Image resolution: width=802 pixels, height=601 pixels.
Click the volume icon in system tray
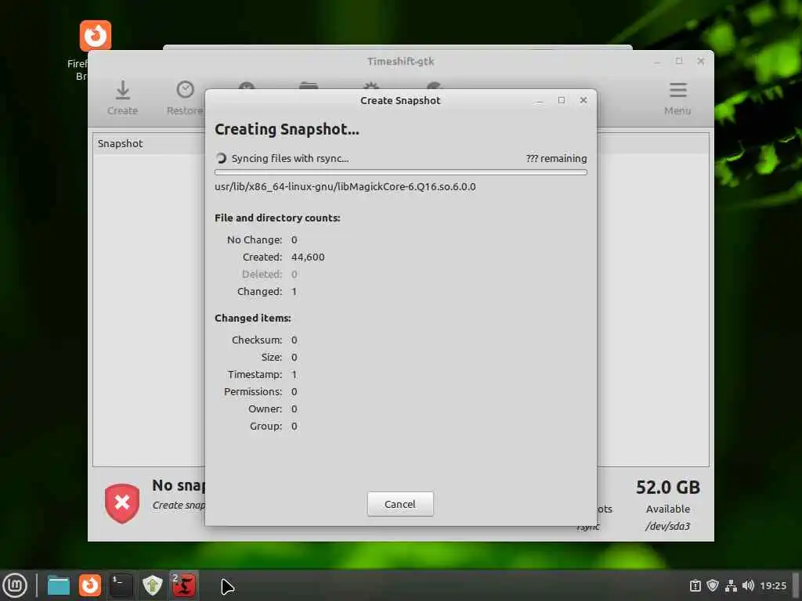coord(748,585)
